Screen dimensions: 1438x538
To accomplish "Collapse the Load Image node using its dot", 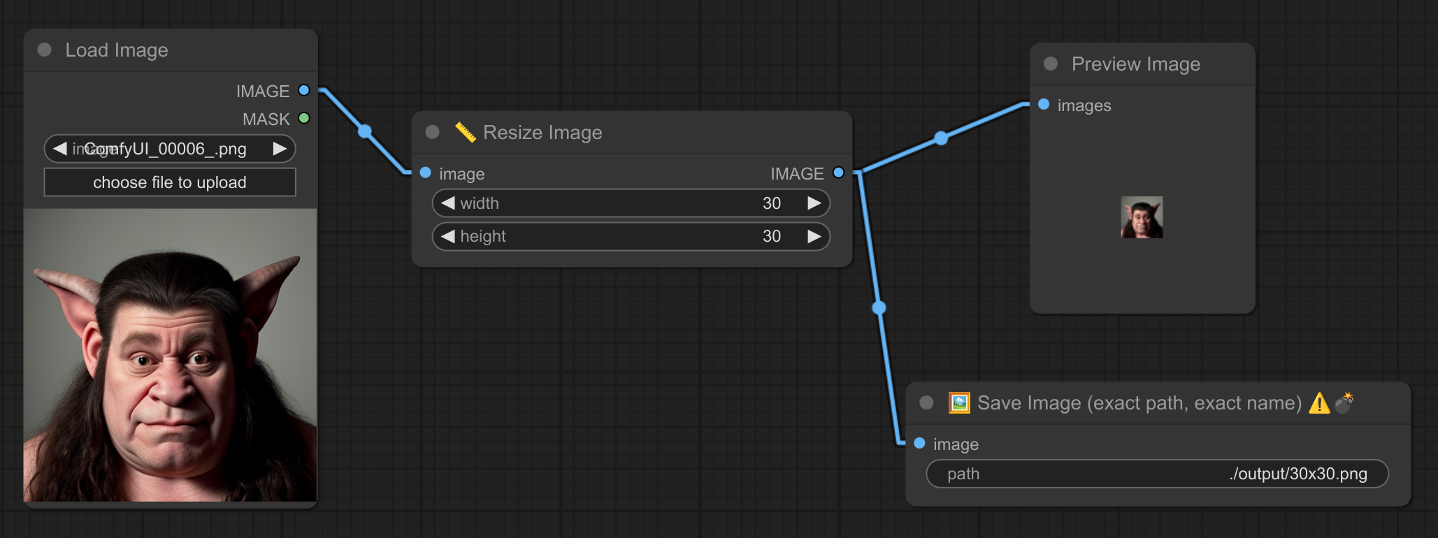I will 45,50.
